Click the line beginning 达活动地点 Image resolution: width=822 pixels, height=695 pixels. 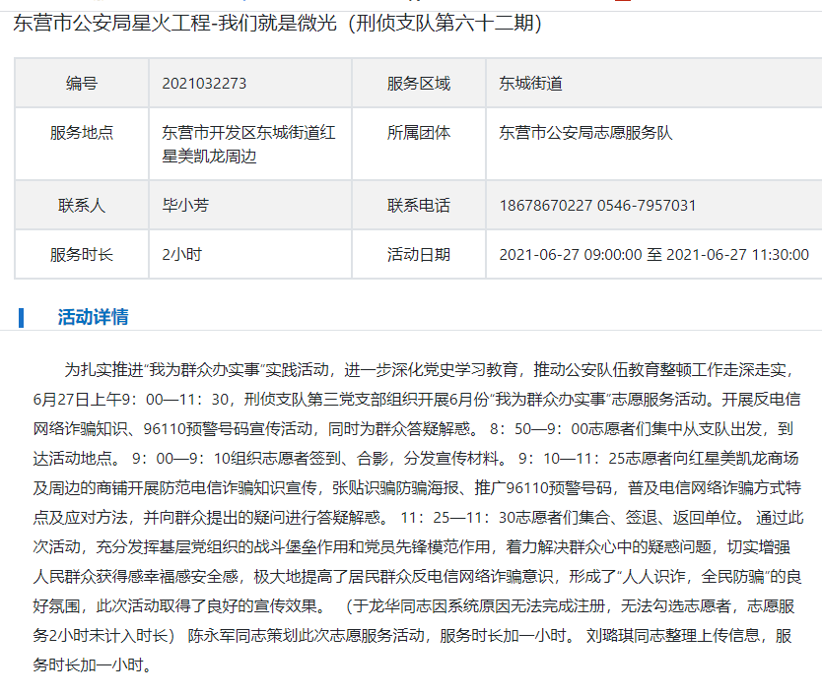pyautogui.click(x=416, y=459)
